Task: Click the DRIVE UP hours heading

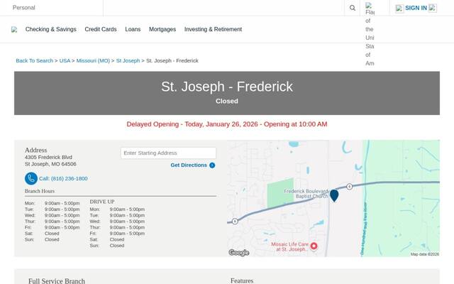Action: [x=102, y=202]
